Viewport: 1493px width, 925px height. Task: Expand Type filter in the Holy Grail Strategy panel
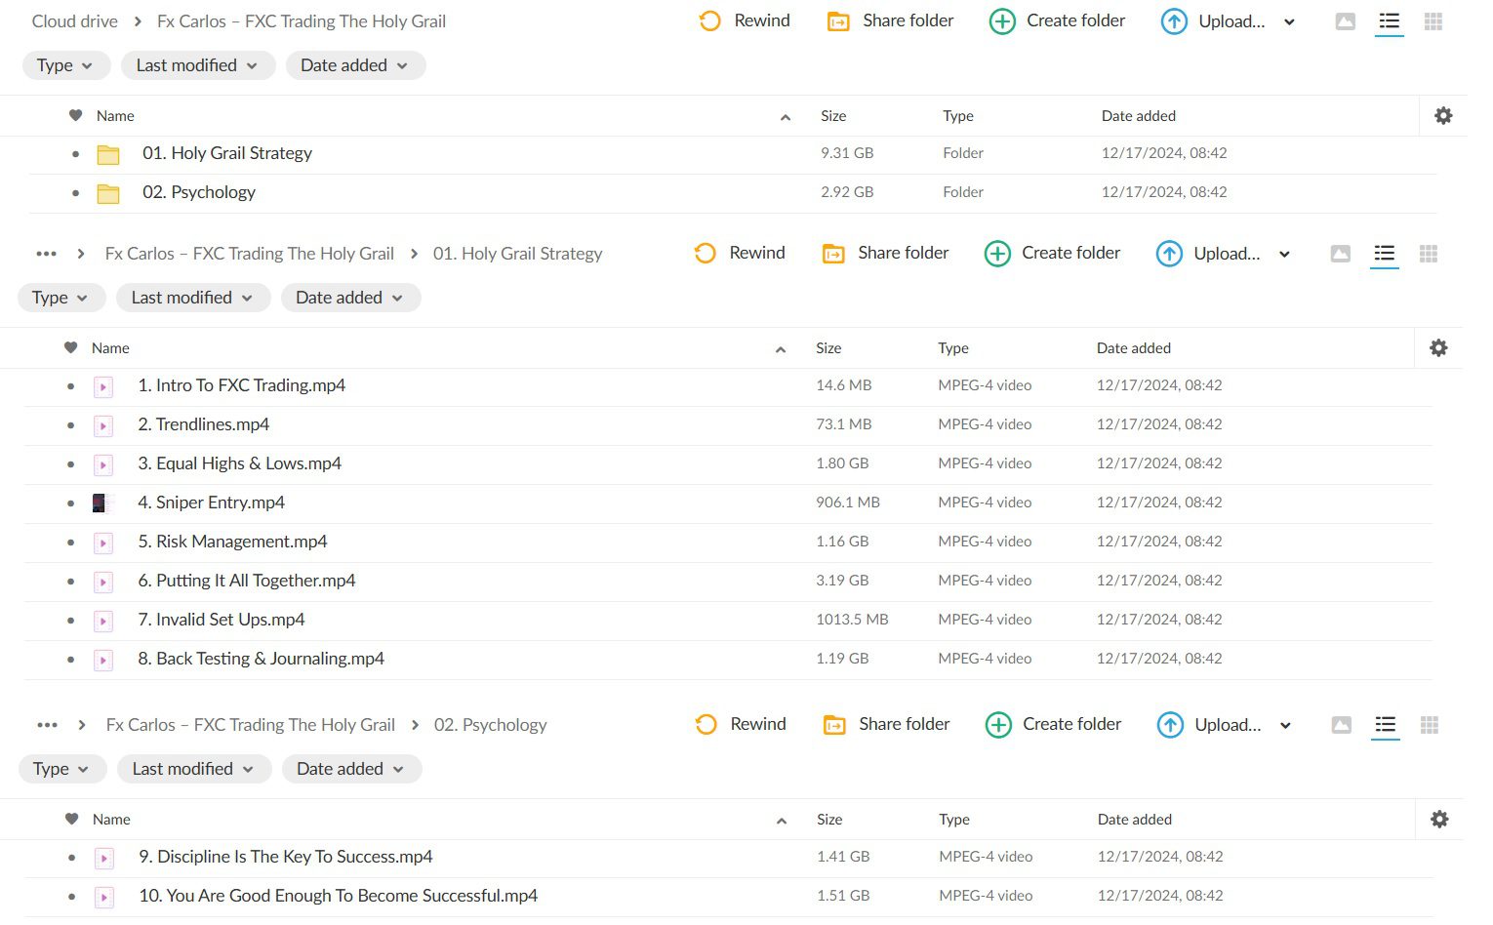tap(61, 298)
